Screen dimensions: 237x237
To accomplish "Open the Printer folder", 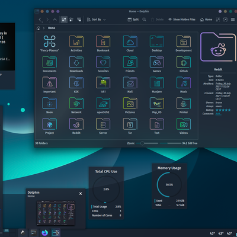I will [x=184, y=105].
